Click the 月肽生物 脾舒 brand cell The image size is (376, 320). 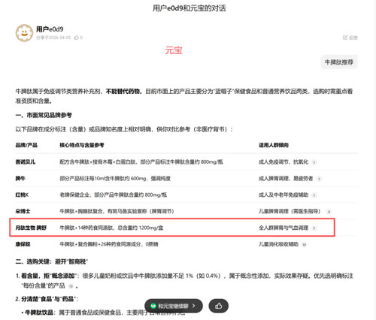(x=31, y=228)
